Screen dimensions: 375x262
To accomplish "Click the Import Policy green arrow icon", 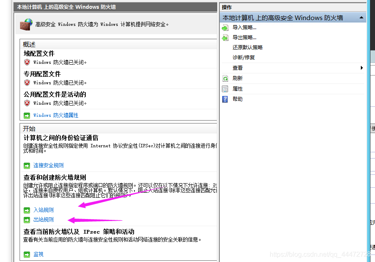I will tap(225, 28).
